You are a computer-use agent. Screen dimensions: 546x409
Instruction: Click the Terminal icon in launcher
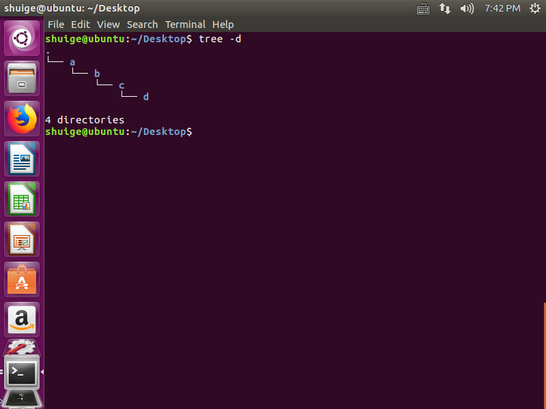pyautogui.click(x=22, y=373)
